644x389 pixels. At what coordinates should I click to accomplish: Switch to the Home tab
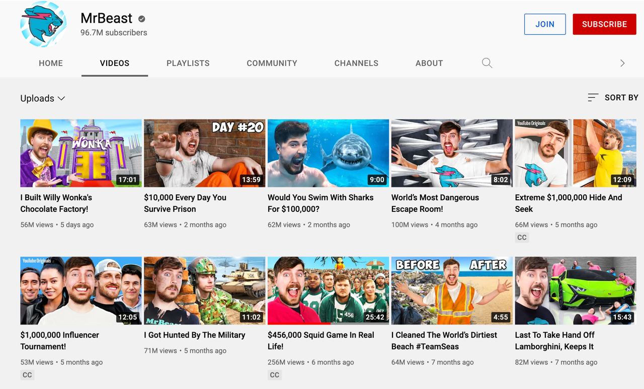coord(51,63)
